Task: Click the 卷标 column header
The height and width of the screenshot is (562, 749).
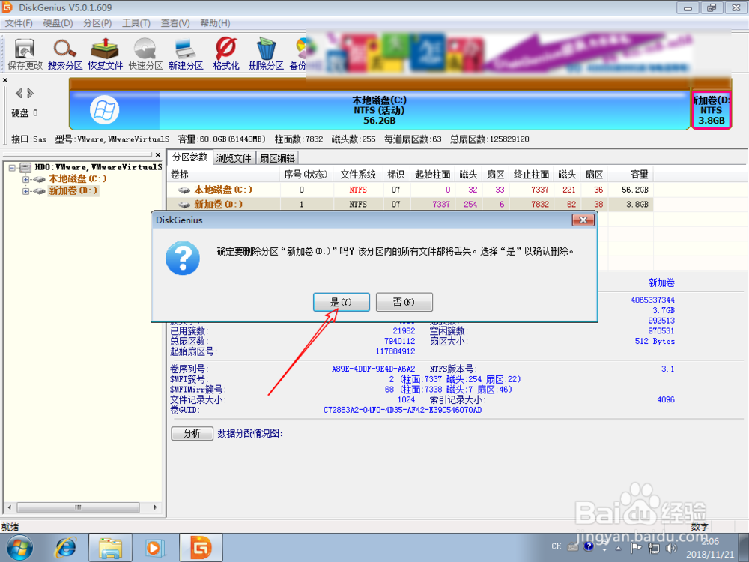Action: [223, 175]
